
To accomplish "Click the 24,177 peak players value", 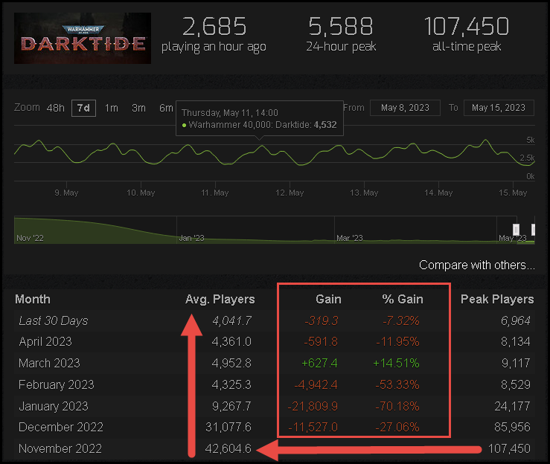I will tap(512, 406).
